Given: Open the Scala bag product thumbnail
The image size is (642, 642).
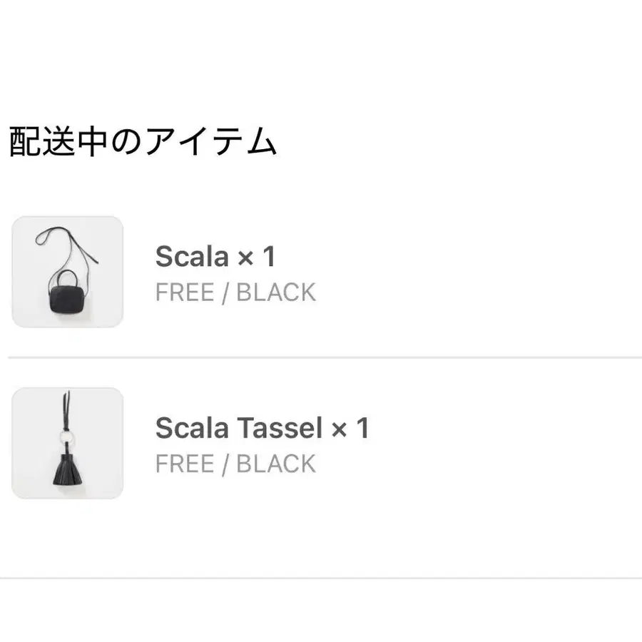Looking at the screenshot, I should [68, 272].
